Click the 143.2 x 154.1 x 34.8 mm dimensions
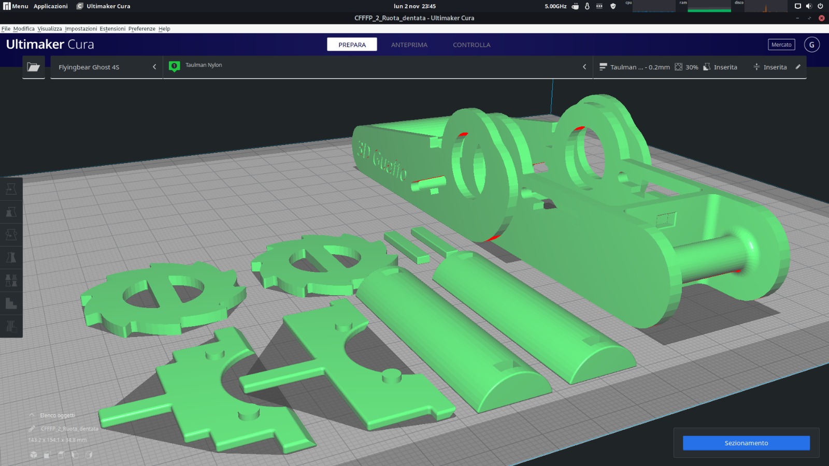This screenshot has width=829, height=466. (58, 440)
